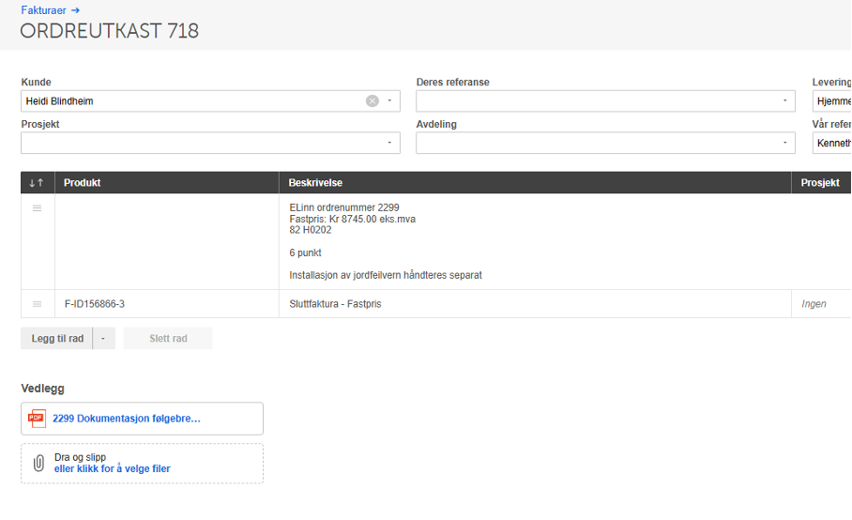The image size is (852, 520).
Task: Click the sort arrows in the table header
Action: (38, 183)
